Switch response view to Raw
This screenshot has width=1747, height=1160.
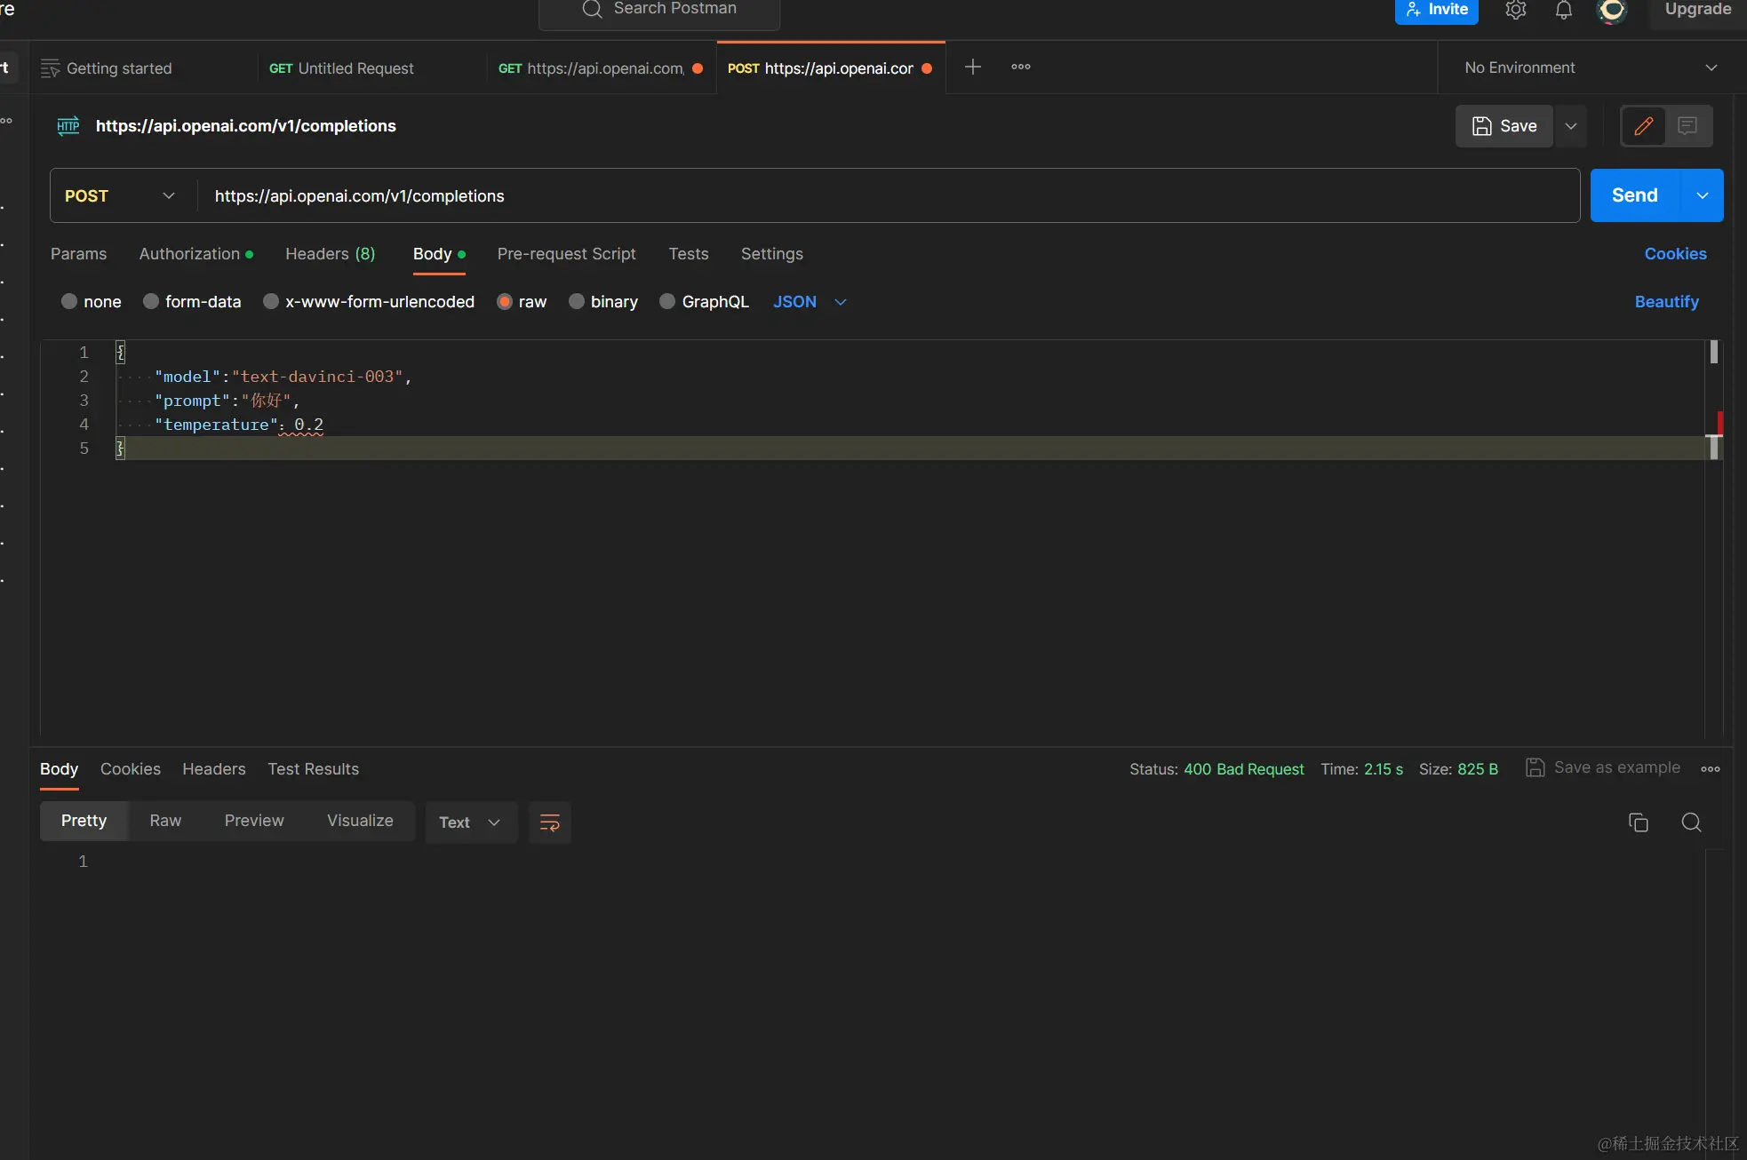coord(165,821)
